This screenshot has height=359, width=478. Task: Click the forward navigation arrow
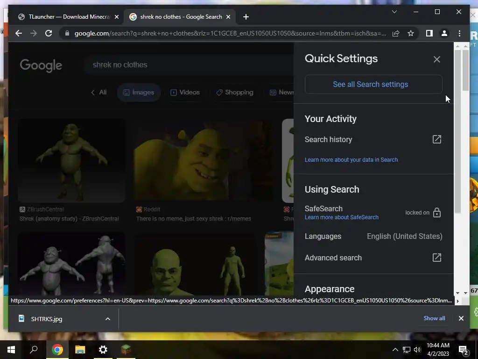(34, 33)
